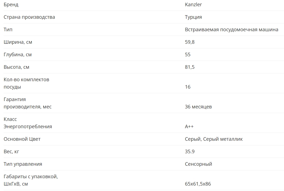Select the 36 месяцев warranty value
The height and width of the screenshot is (191, 284).
pos(198,107)
